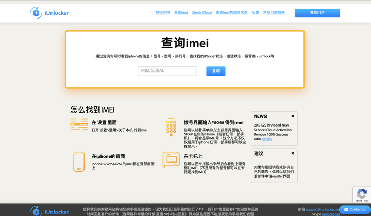
Task: Open the 反馈 feedback link
Action: click(x=255, y=13)
